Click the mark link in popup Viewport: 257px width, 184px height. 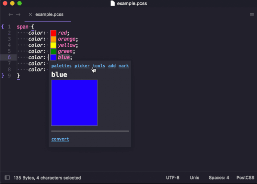point(123,66)
